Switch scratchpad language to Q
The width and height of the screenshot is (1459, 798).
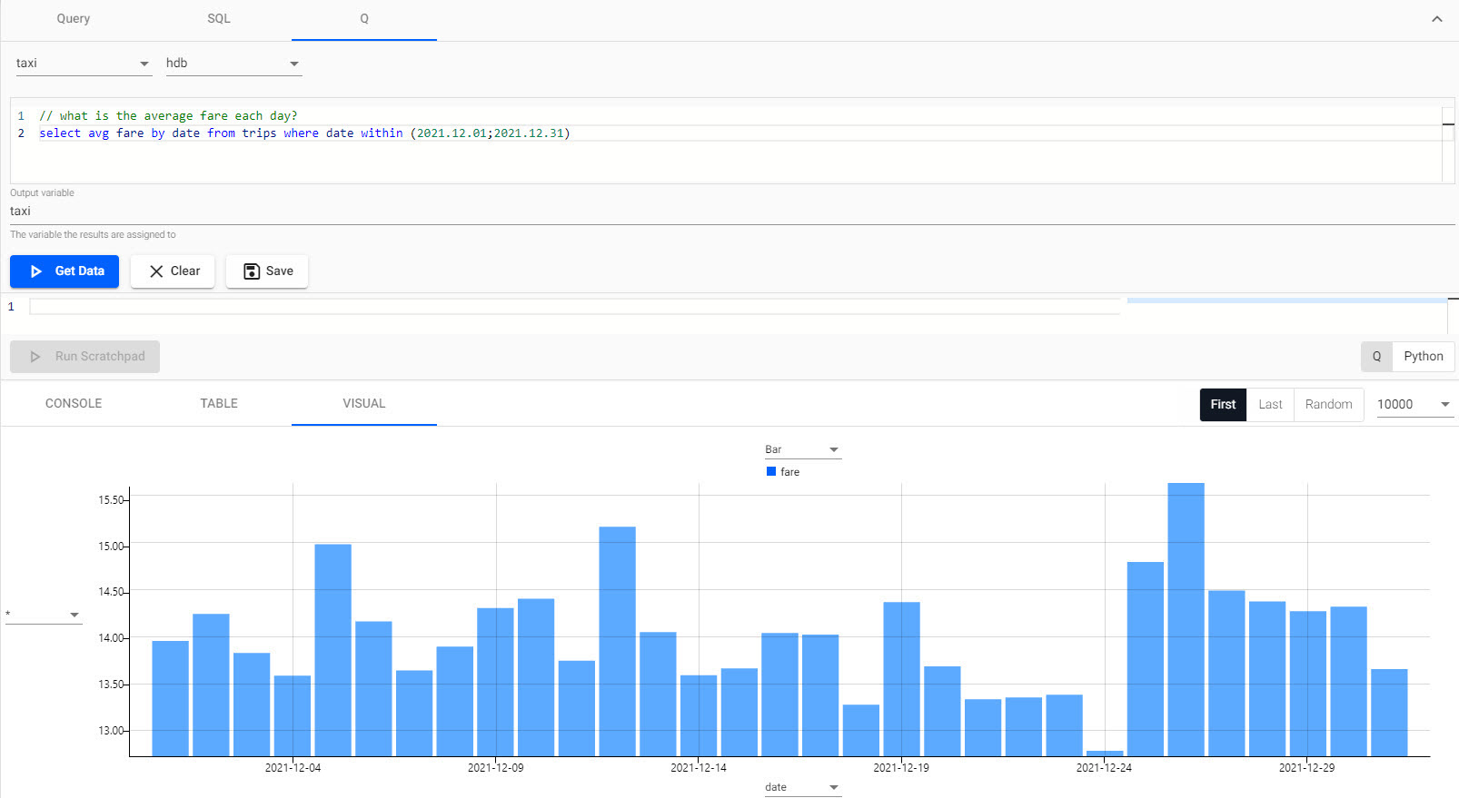tap(1376, 357)
